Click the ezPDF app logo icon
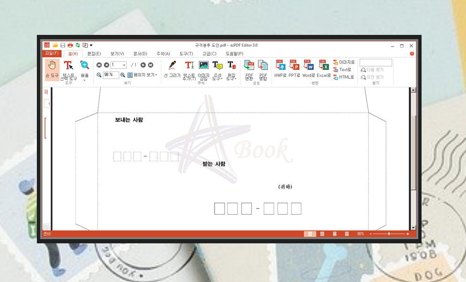 pos(47,45)
